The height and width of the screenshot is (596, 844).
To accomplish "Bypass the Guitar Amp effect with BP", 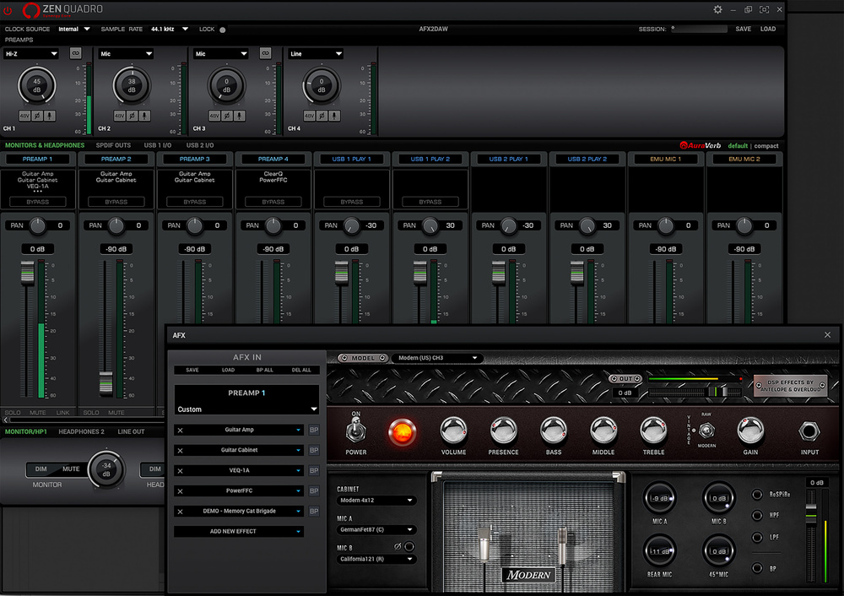I will (x=314, y=430).
